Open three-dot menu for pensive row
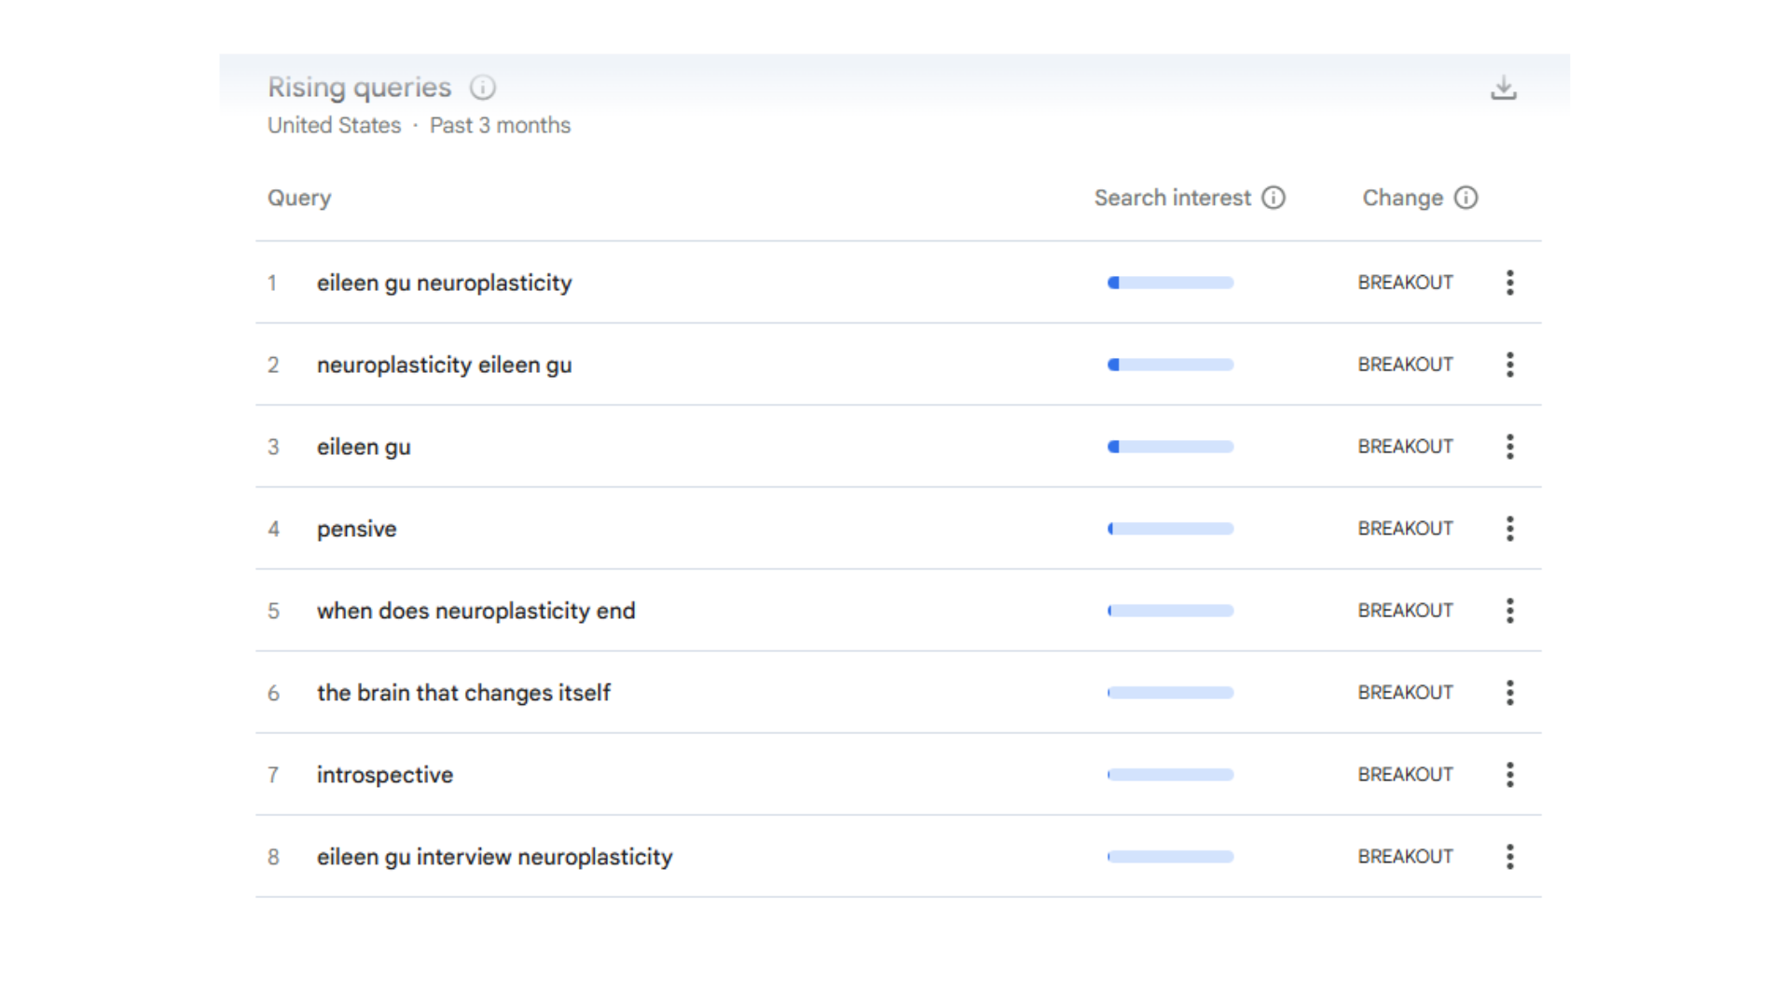 click(x=1509, y=529)
